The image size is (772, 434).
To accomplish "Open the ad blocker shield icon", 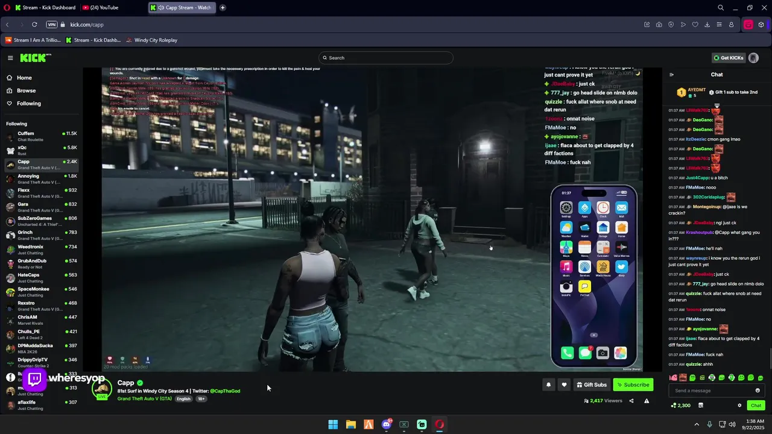I will tap(671, 25).
